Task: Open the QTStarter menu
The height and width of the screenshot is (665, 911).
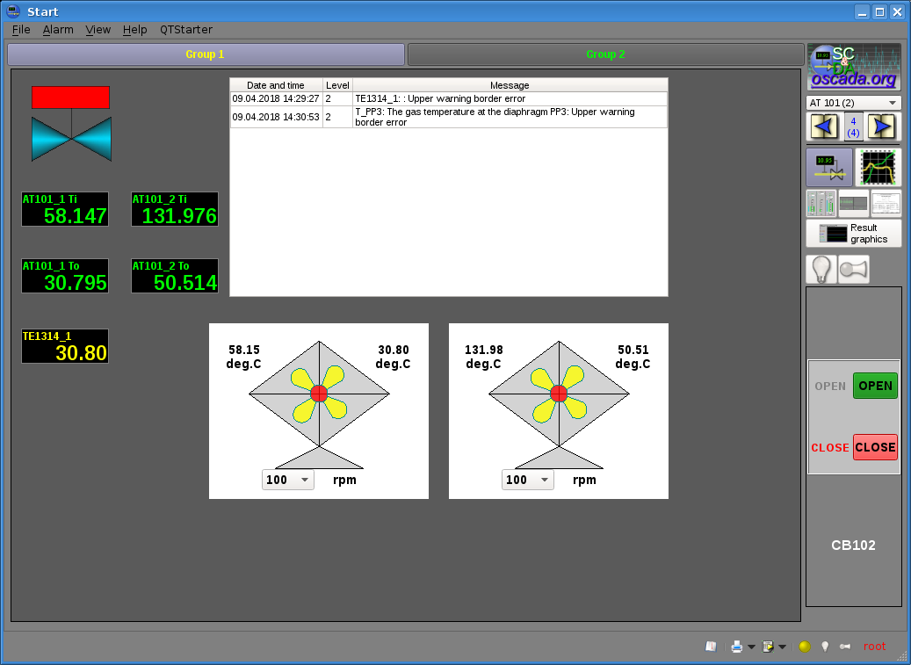Action: 186,30
